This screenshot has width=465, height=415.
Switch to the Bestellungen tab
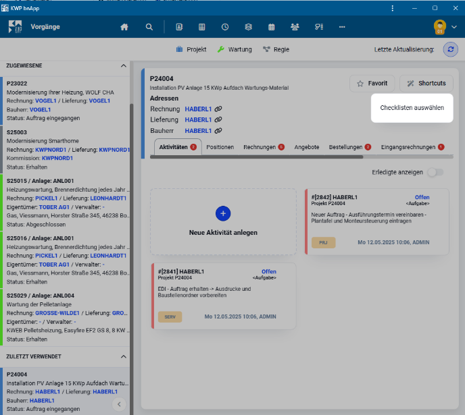346,146
